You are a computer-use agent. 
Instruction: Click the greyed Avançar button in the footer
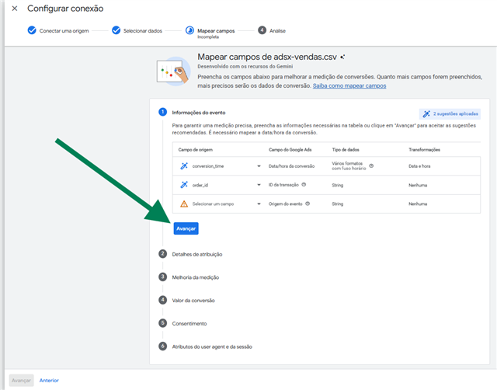click(21, 381)
